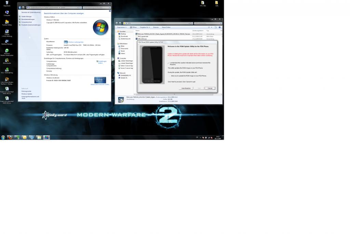Select Favoriten in the Explorer navigation pane
This screenshot has width=350, height=234.
pos(122,31)
